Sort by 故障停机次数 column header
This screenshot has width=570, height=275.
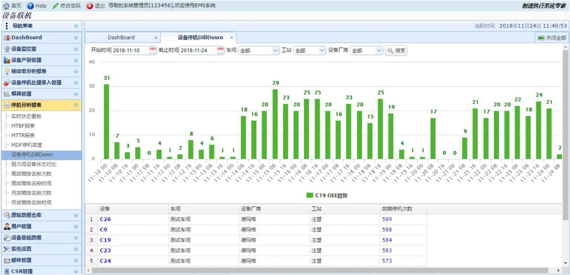pos(404,209)
